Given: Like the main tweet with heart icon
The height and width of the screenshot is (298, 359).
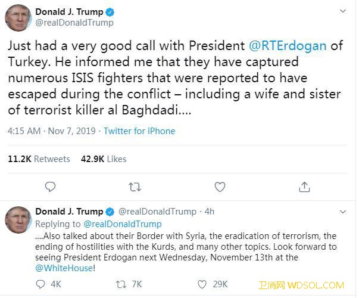Looking at the screenshot, I should pos(220,187).
